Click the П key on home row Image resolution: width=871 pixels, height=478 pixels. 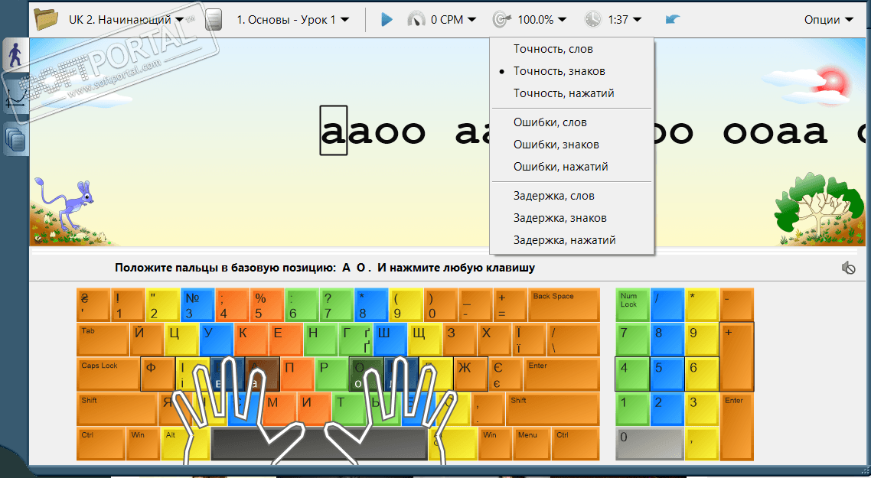(297, 374)
